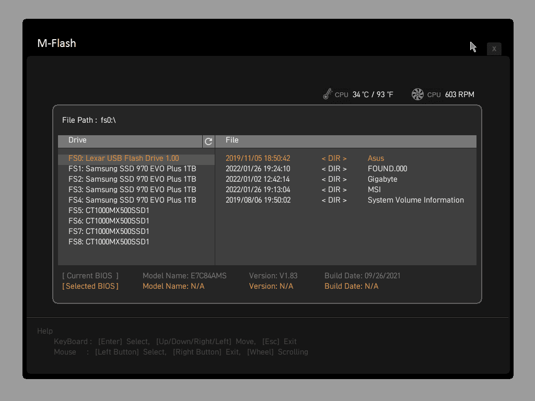Image resolution: width=535 pixels, height=401 pixels.
Task: Open the Gigabyte directory
Action: [382, 179]
